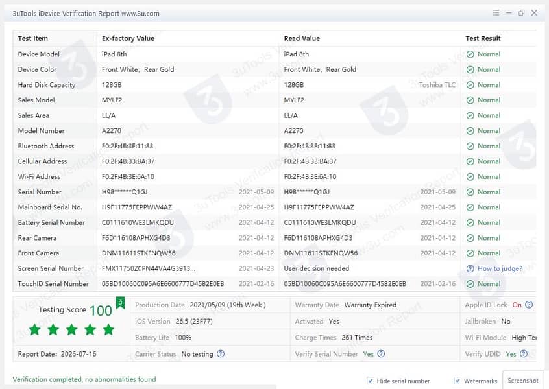Click the Normal check icon for Device Color
549x389 pixels.
click(x=470, y=69)
